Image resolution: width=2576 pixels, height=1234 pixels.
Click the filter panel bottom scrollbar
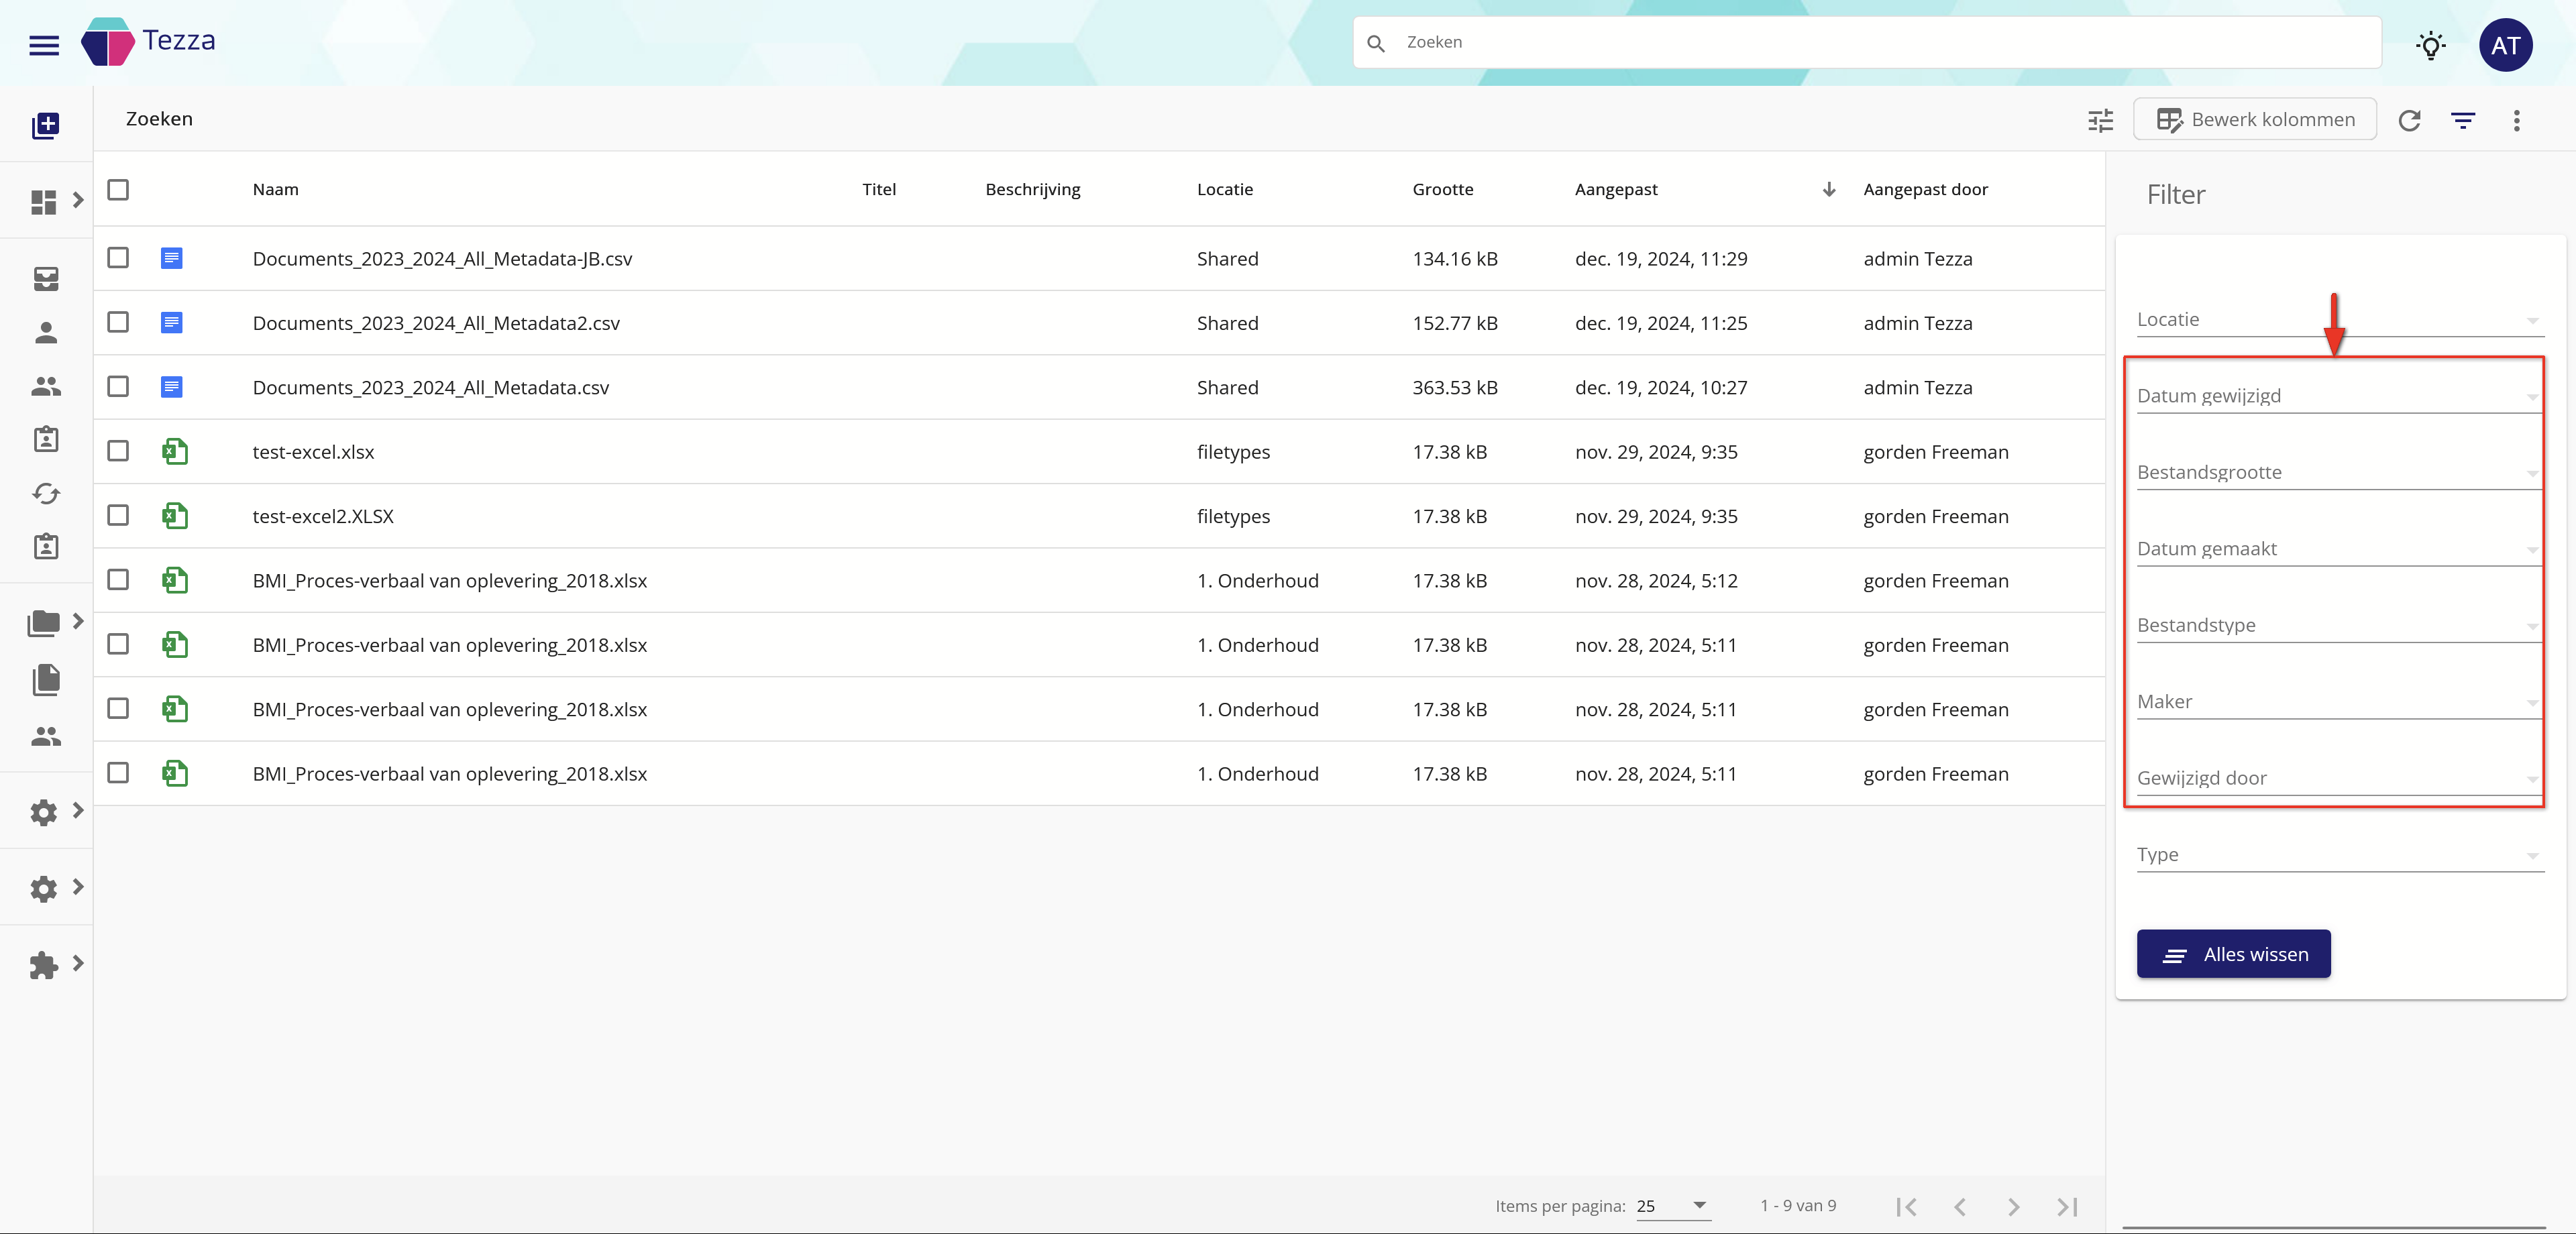pyautogui.click(x=2333, y=1227)
